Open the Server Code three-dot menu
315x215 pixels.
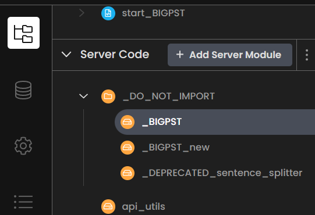pyautogui.click(x=307, y=55)
